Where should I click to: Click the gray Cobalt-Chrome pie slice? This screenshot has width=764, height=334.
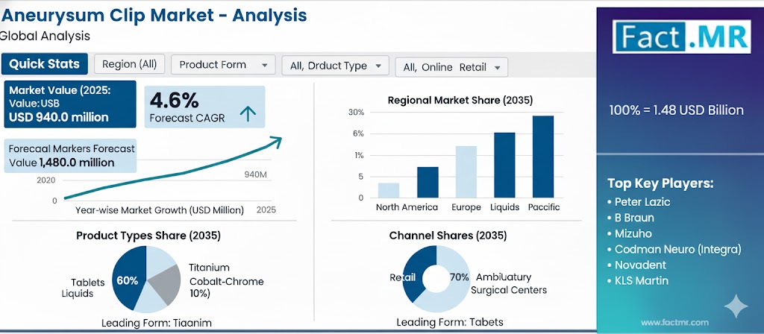click(x=165, y=283)
